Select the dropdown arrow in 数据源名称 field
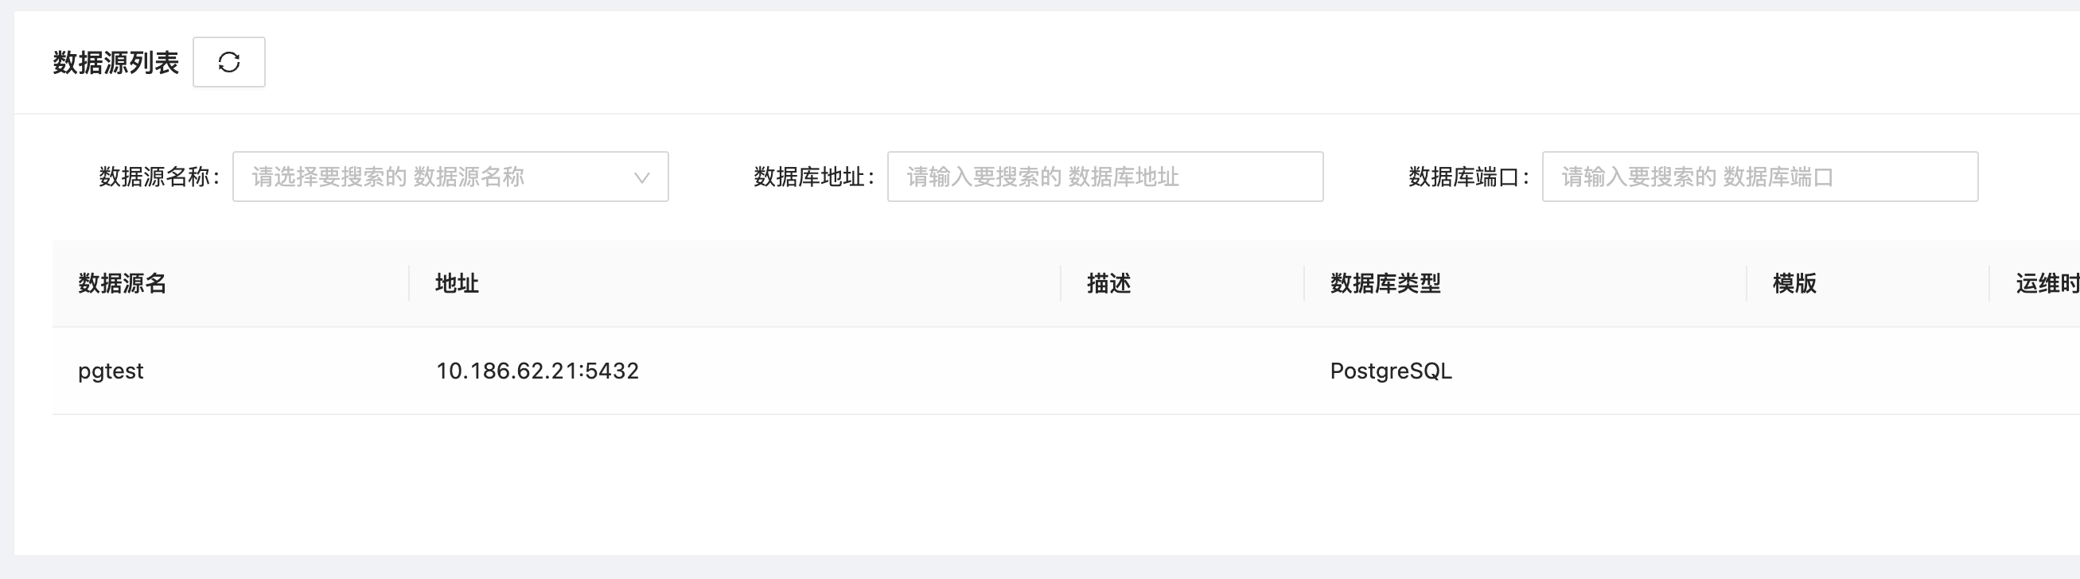The image size is (2080, 579). 642,177
